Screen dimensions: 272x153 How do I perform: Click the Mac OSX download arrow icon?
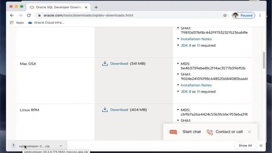pos(105,63)
